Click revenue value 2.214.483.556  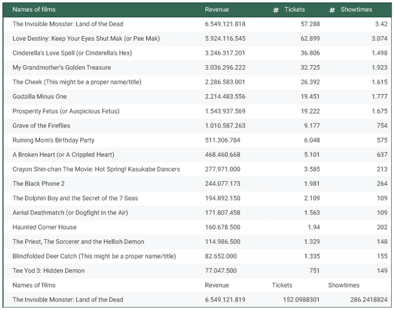point(225,97)
